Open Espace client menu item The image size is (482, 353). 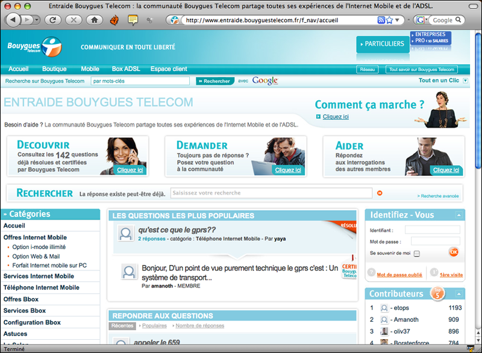(x=169, y=69)
